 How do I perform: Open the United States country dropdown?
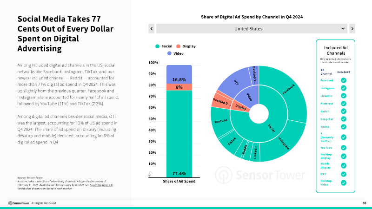[x=252, y=29]
